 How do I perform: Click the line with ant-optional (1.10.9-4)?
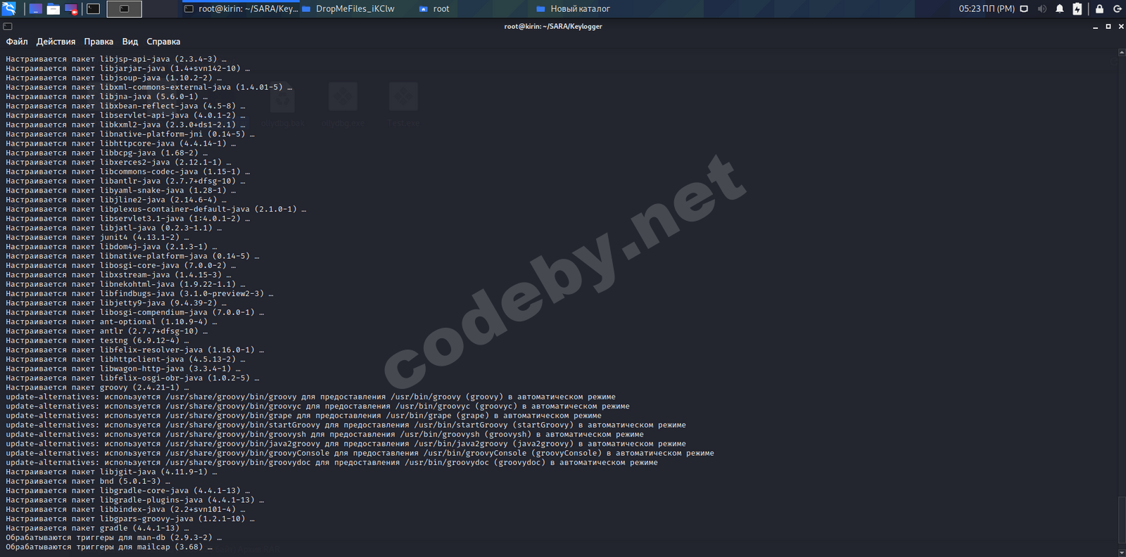point(111,322)
